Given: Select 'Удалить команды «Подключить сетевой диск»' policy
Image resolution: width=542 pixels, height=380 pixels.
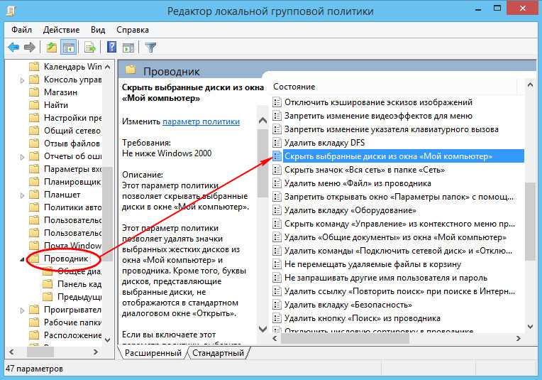Looking at the screenshot, I should (398, 251).
